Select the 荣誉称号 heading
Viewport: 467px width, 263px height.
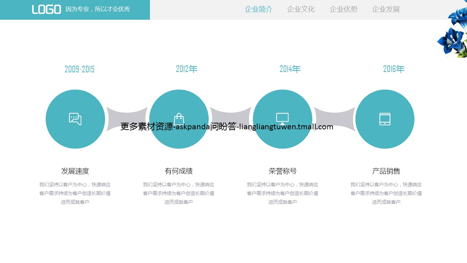pos(283,171)
